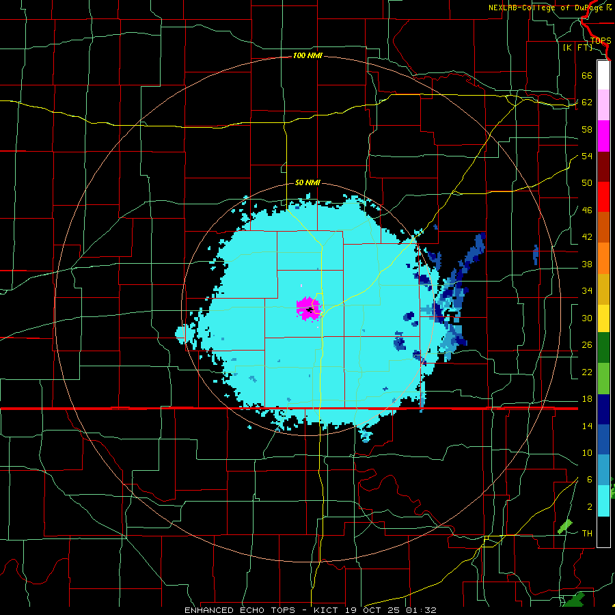Image resolution: width=615 pixels, height=615 pixels.
Task: Click the light pink legend swatch
Action: click(x=603, y=105)
